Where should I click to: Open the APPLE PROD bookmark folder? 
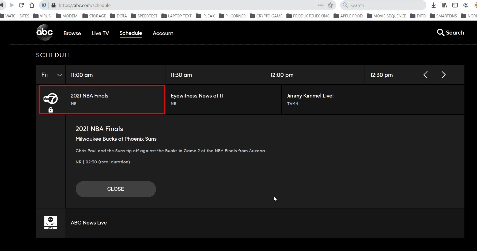tap(348, 16)
